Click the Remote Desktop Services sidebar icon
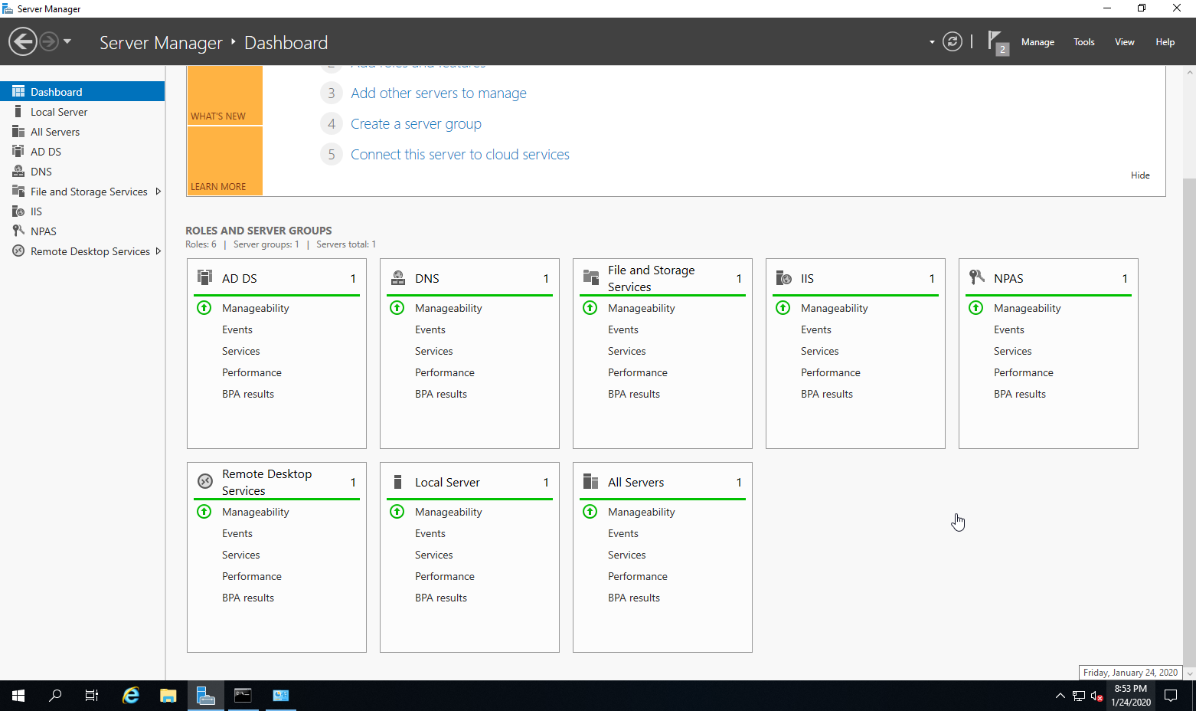The image size is (1196, 711). [18, 251]
